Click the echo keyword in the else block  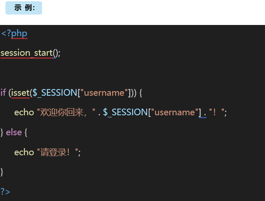pyautogui.click(x=24, y=152)
